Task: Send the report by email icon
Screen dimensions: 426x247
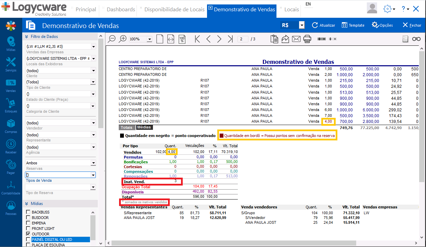Action: pos(296,39)
